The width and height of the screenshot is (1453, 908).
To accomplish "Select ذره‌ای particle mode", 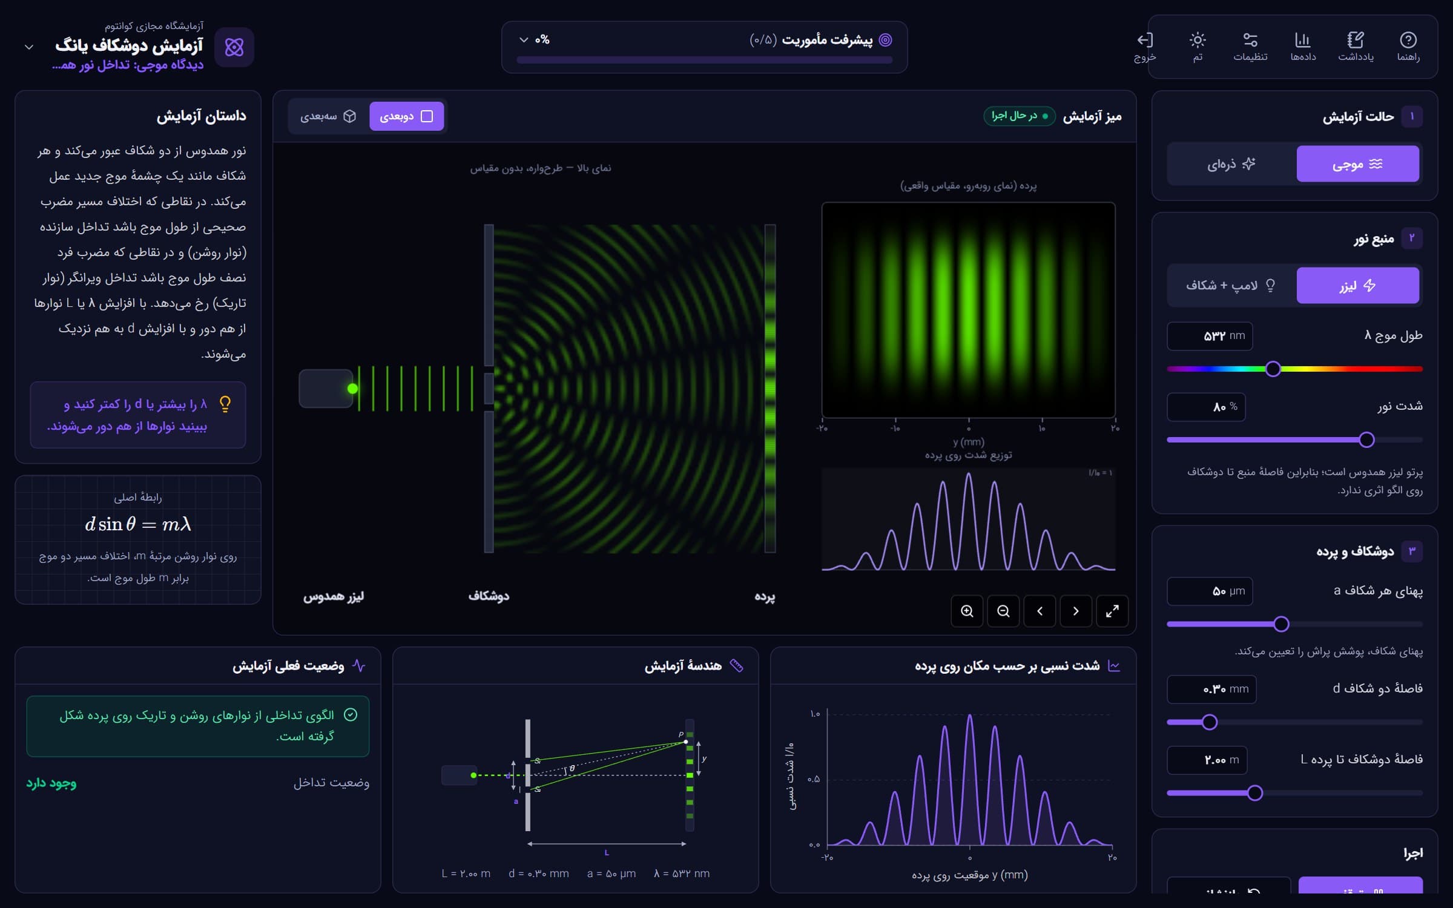I will tap(1231, 163).
